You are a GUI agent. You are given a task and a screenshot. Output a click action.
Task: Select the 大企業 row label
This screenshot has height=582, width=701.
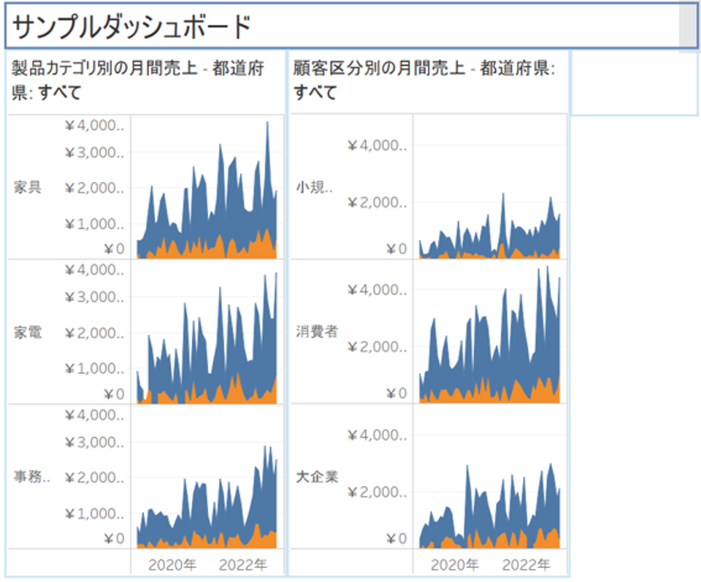tap(316, 477)
